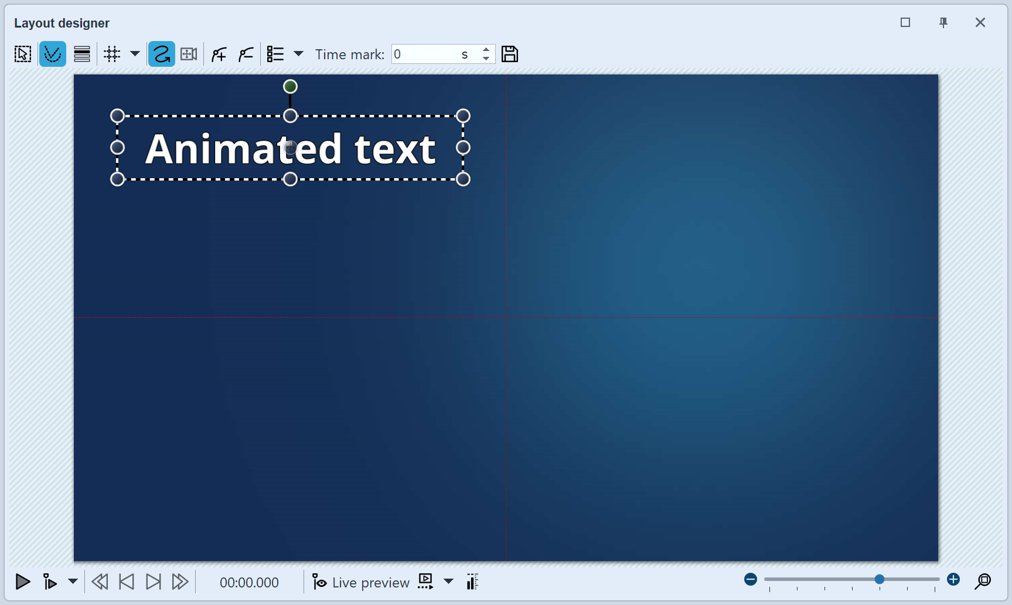Click the zoom-to-fit magnifier icon

pyautogui.click(x=984, y=582)
